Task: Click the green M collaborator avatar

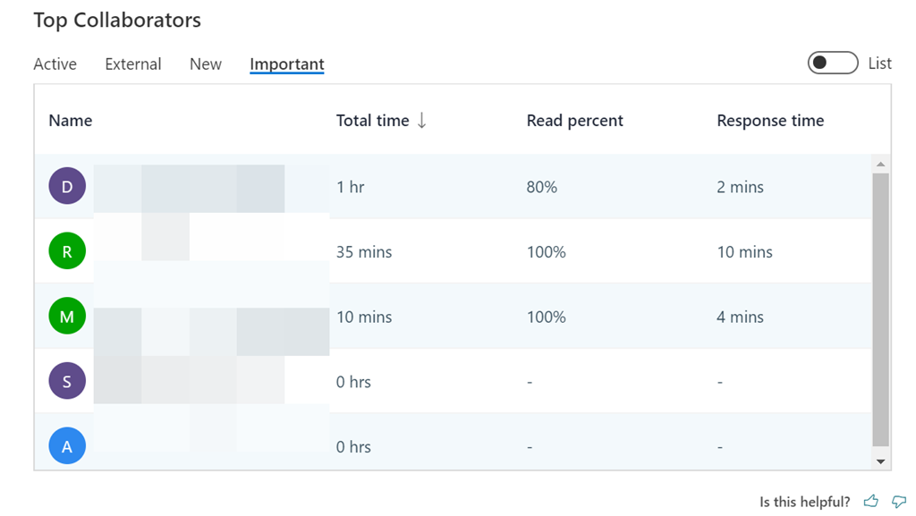Action: (67, 317)
